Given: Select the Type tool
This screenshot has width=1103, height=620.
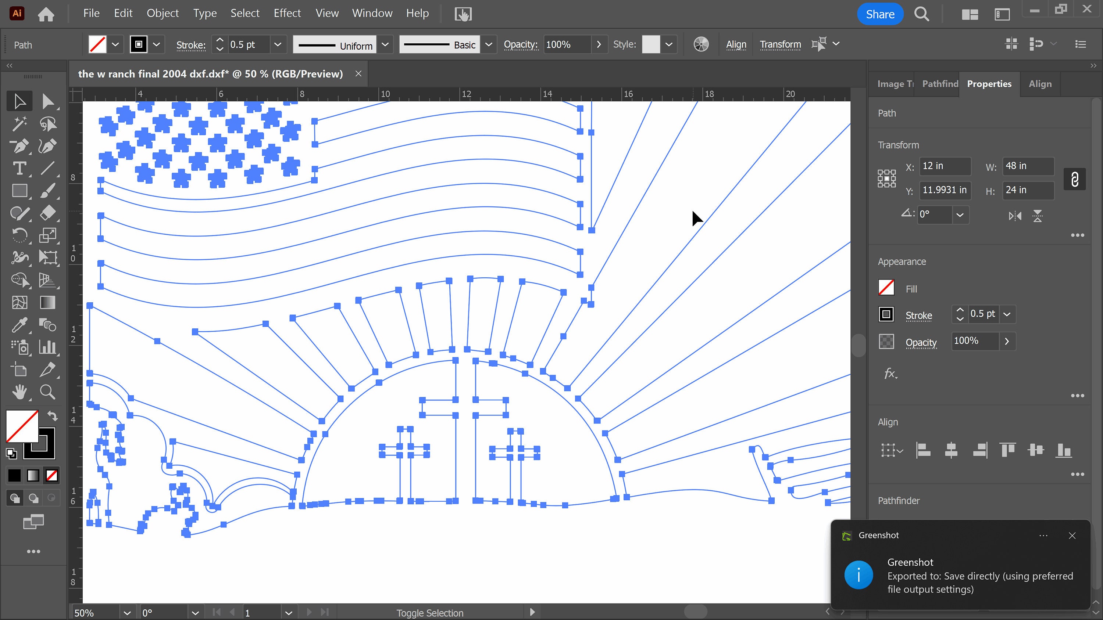Looking at the screenshot, I should (x=19, y=169).
